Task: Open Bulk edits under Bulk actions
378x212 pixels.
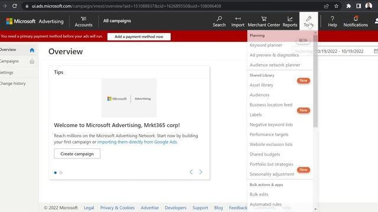Action: (259, 194)
